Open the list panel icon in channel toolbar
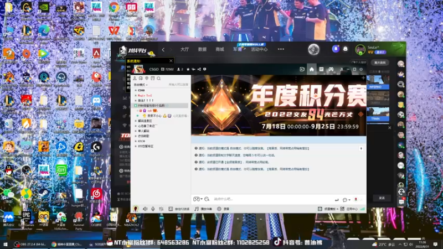 321,69
